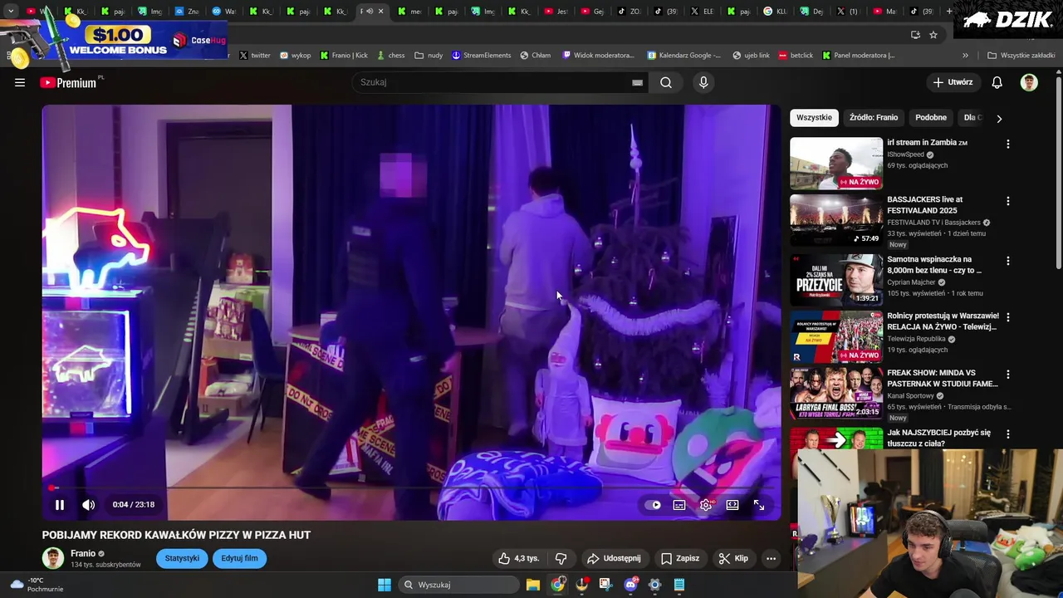
Task: Open the Franio | Kick bookmark
Action: point(344,56)
